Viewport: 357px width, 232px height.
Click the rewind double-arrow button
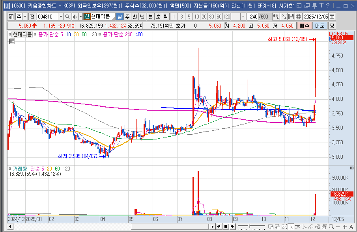click(x=219, y=226)
